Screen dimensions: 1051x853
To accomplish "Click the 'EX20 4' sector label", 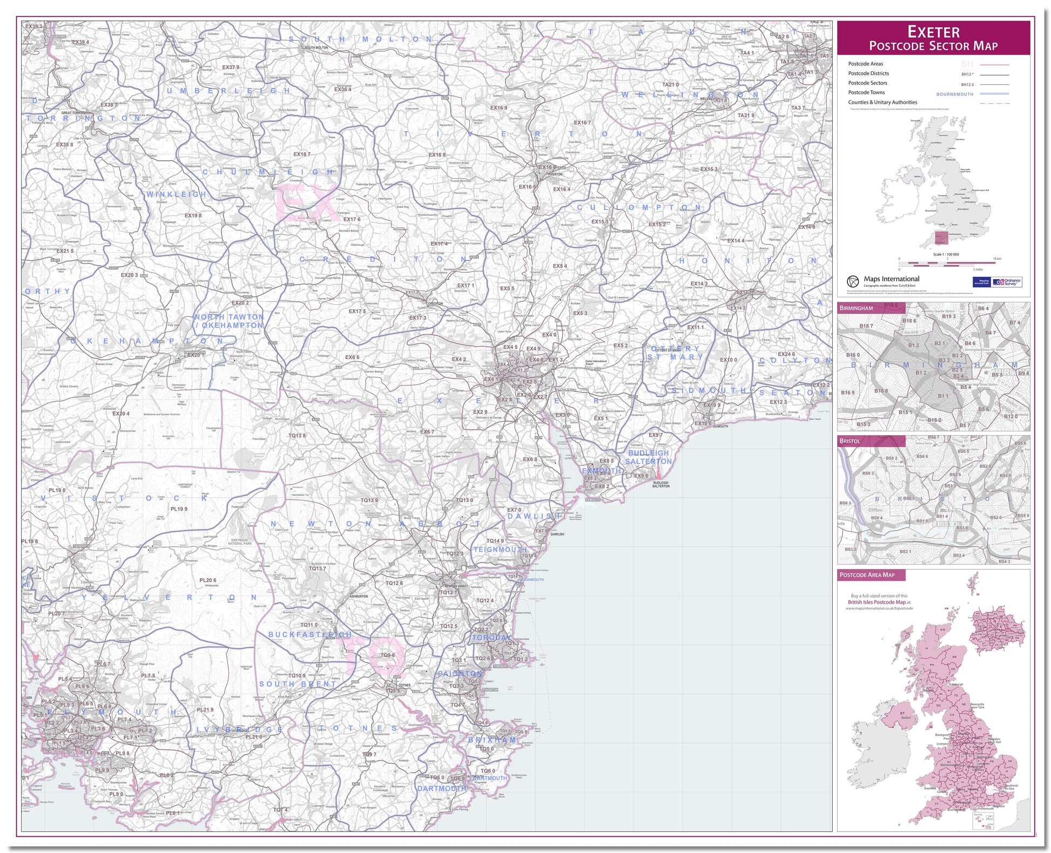I will click(121, 414).
